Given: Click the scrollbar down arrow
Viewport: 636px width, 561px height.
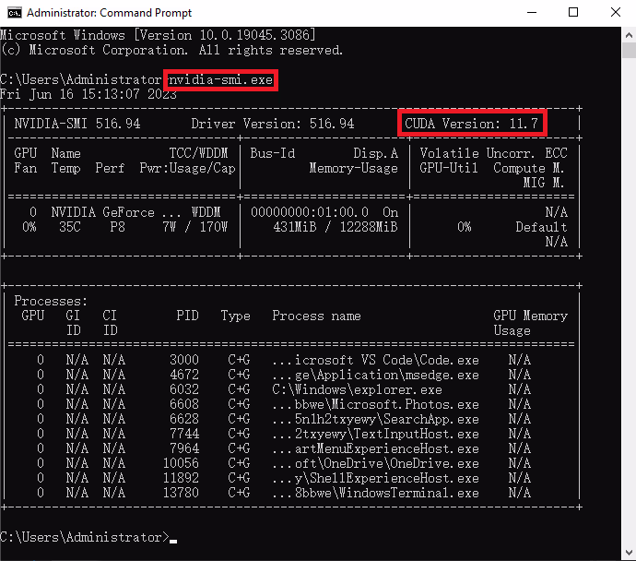Looking at the screenshot, I should coord(629,552).
